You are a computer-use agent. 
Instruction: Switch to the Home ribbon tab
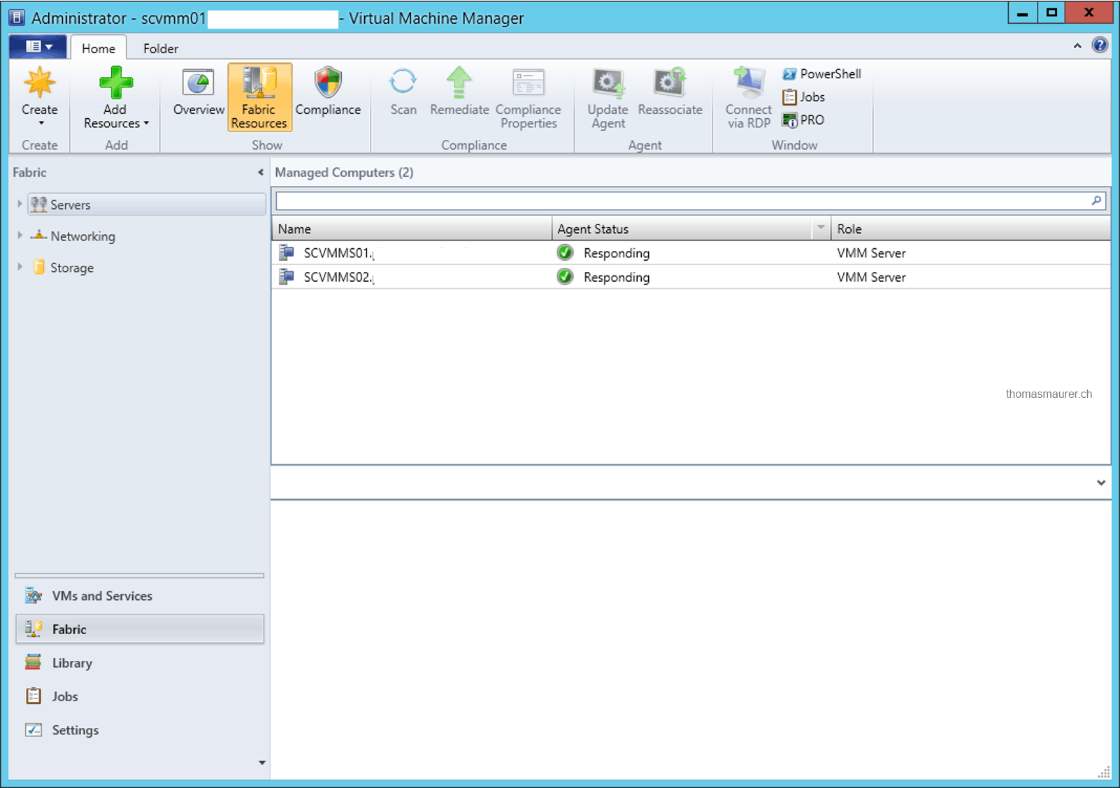[x=99, y=48]
